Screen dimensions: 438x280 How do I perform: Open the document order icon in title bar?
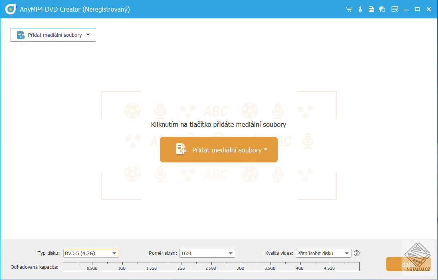coord(371,9)
